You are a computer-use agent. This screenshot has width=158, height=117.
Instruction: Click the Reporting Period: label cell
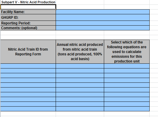(x=28, y=23)
